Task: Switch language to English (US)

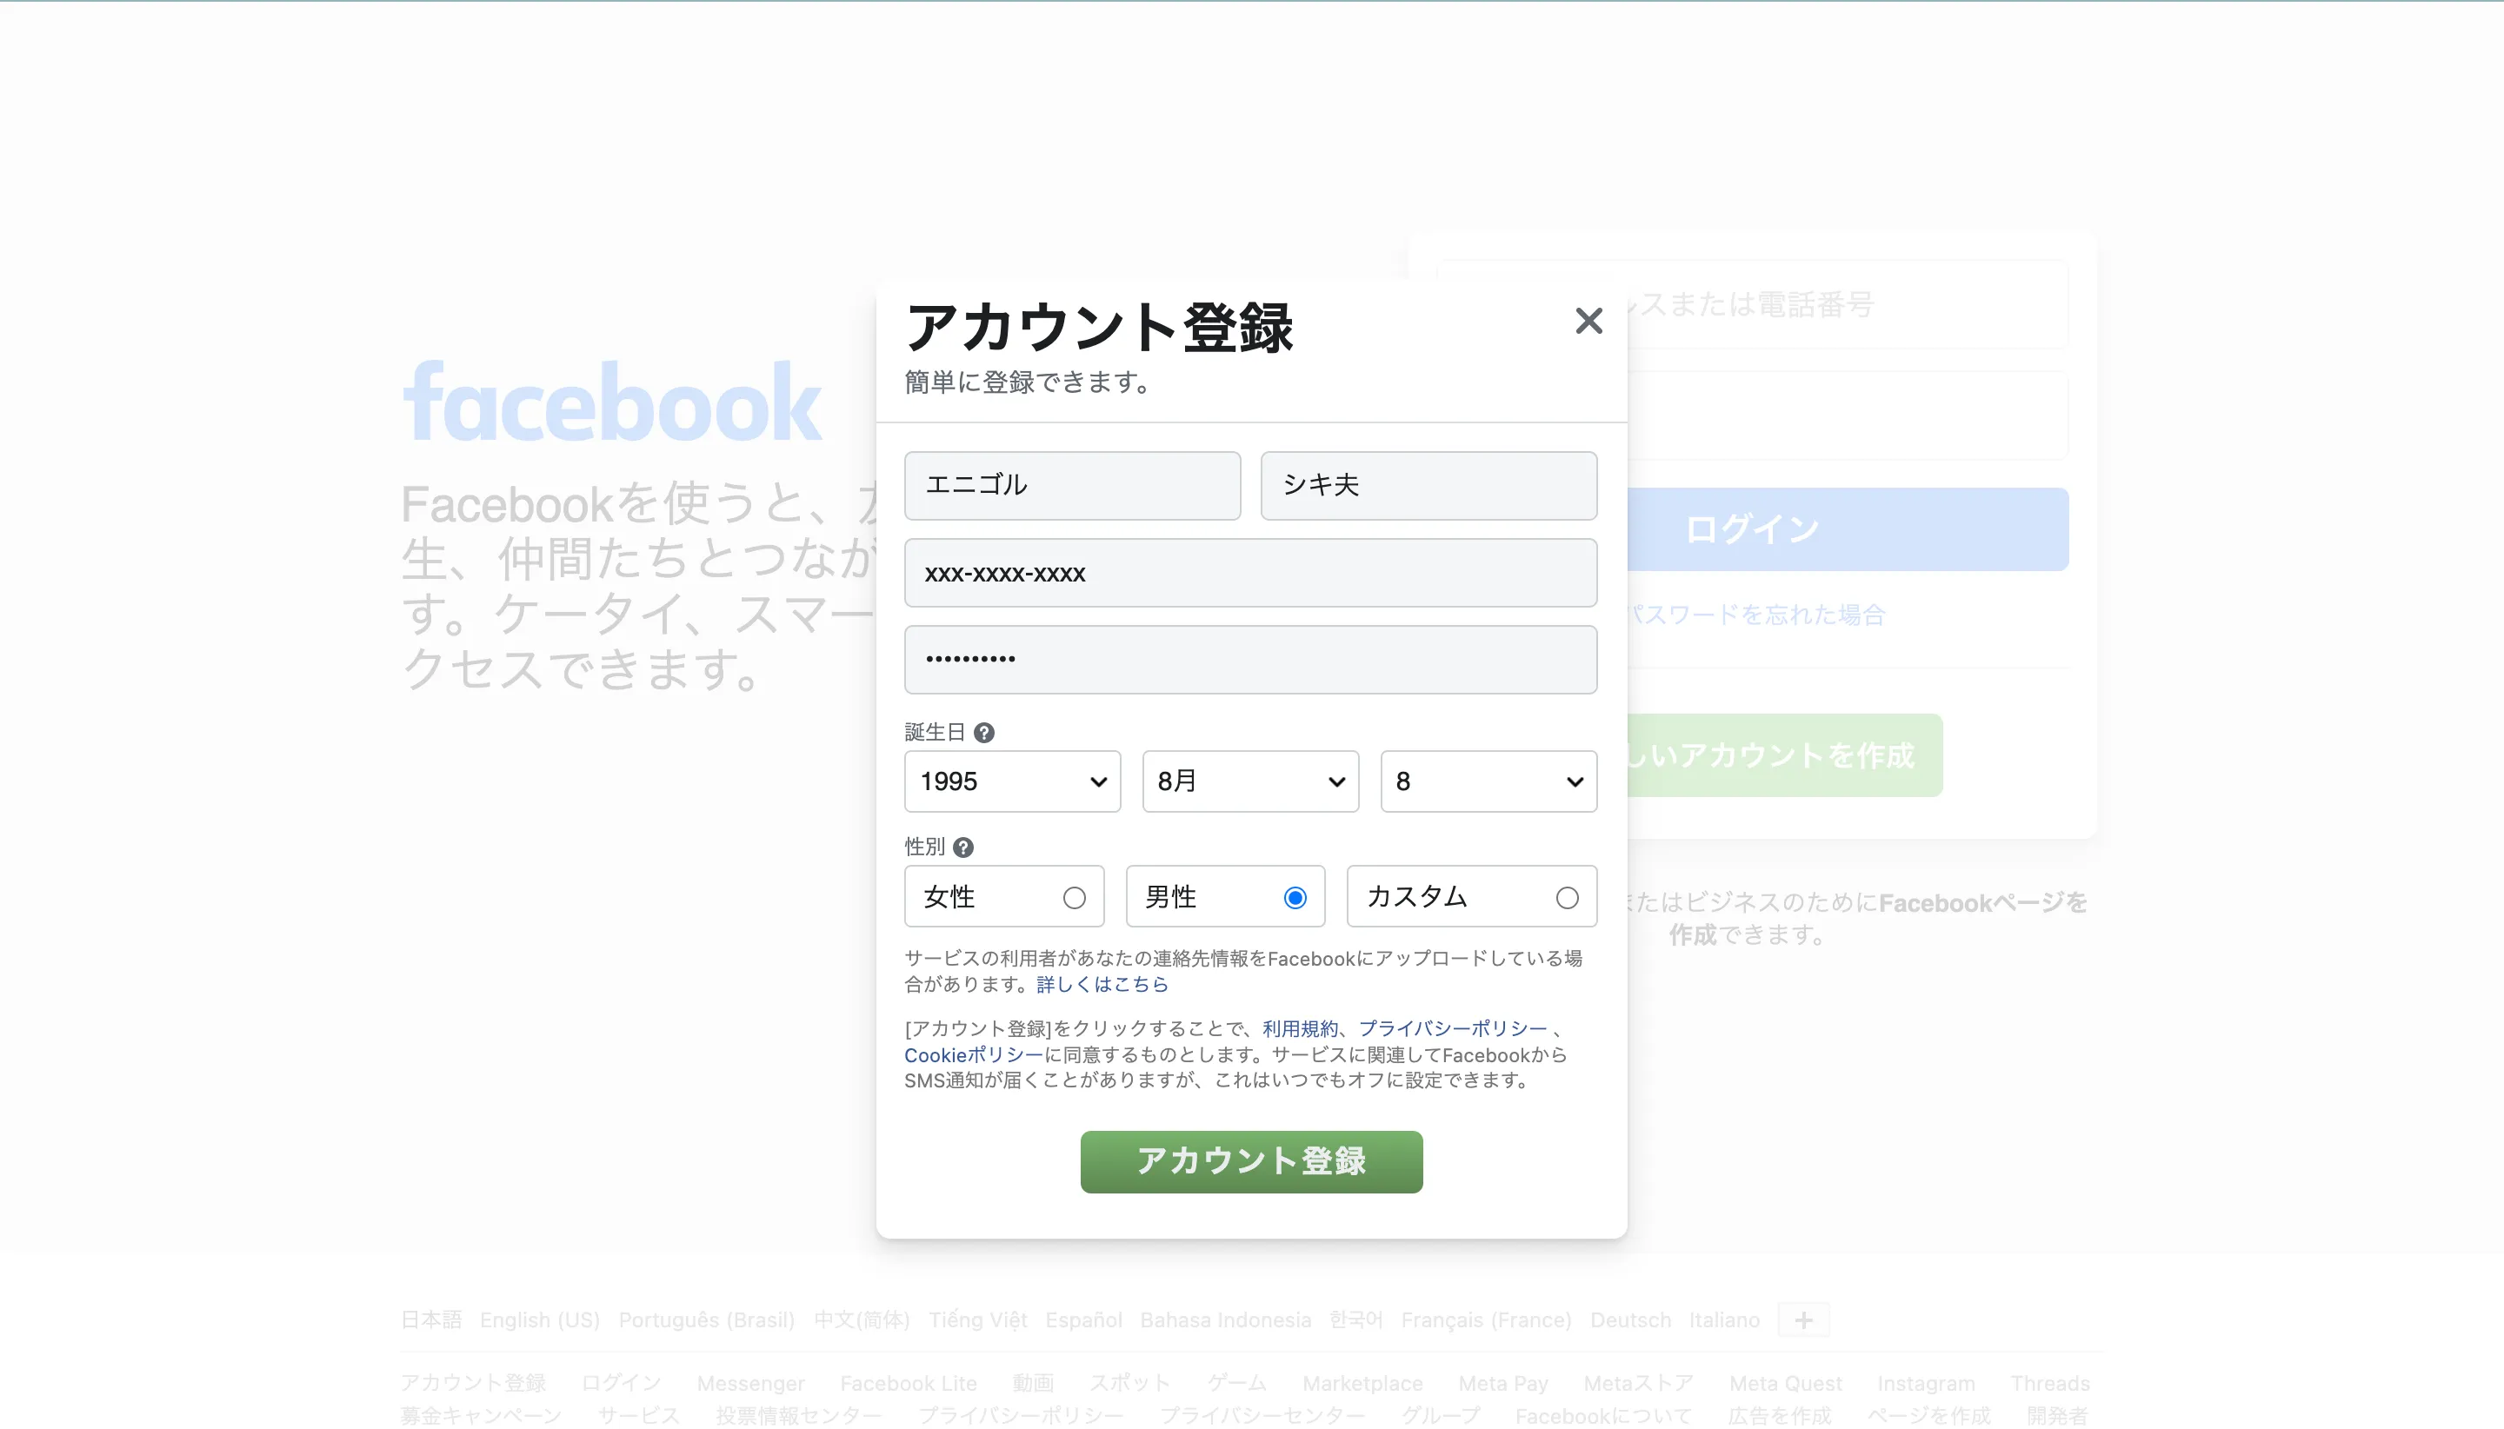Action: (x=540, y=1320)
